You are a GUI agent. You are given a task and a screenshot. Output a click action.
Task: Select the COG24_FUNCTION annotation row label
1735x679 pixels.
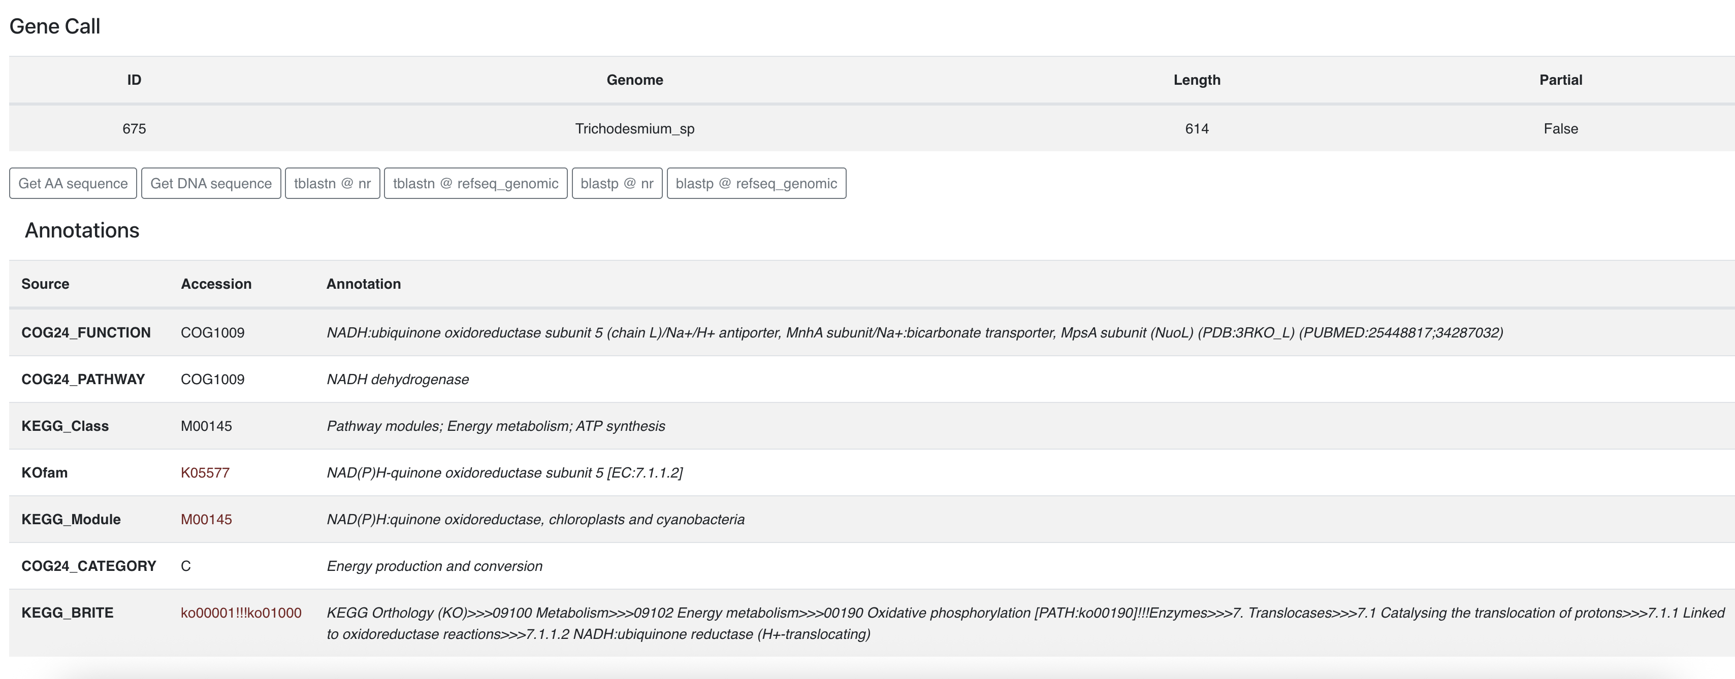click(85, 332)
